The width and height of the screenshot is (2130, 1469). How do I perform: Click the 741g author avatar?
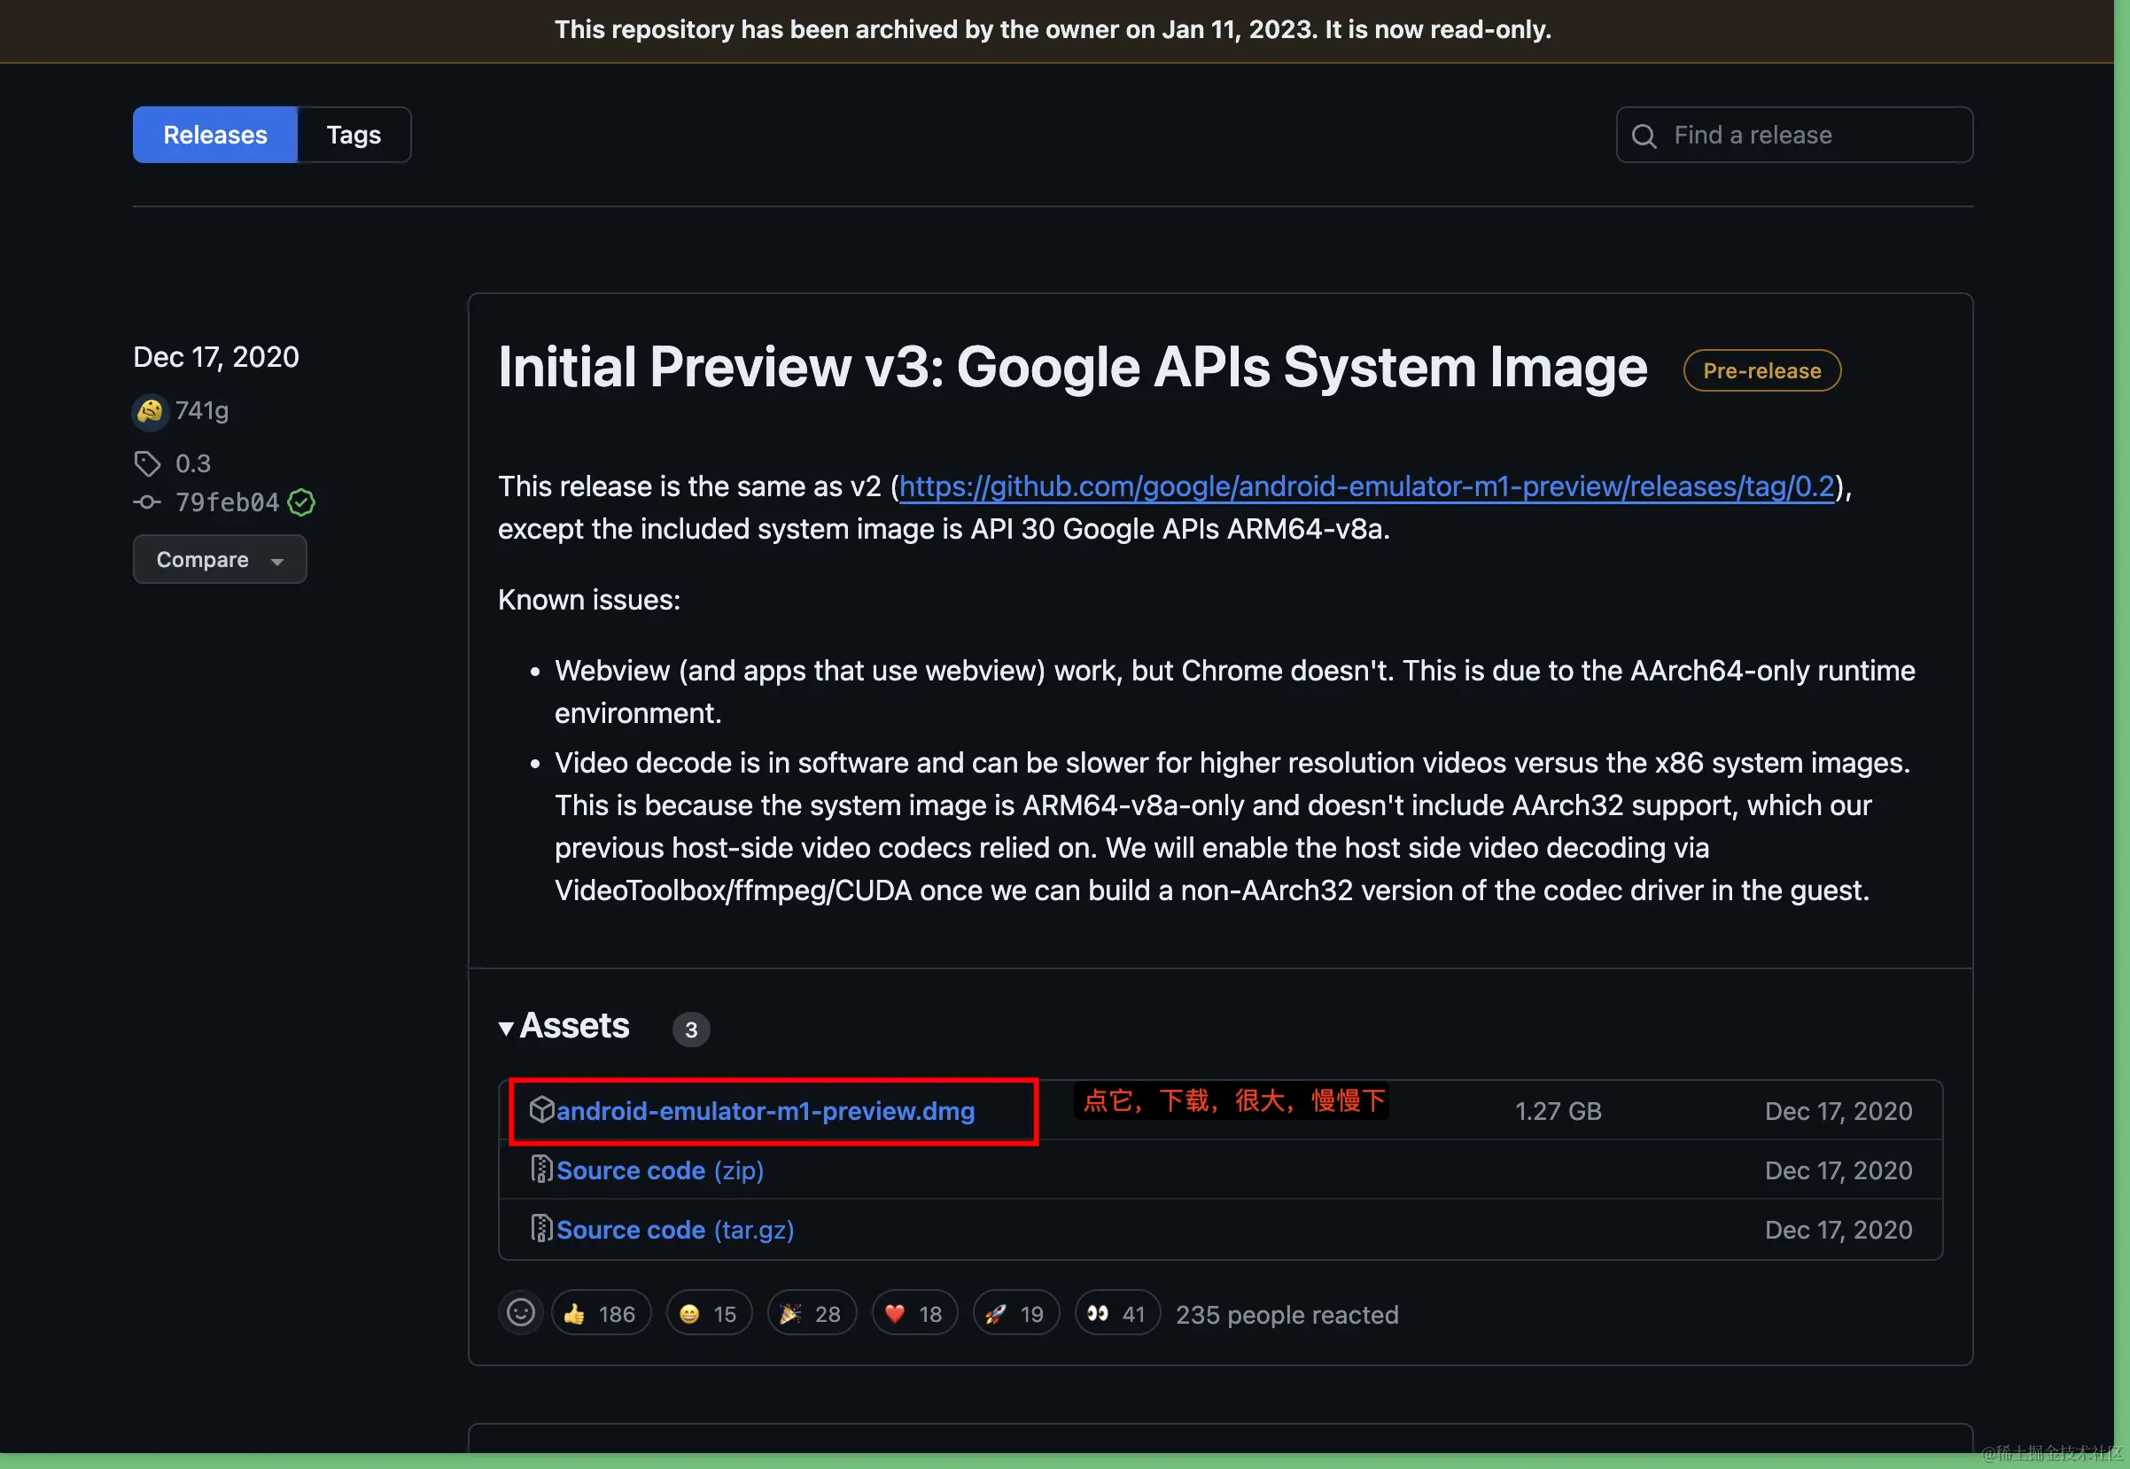click(149, 410)
